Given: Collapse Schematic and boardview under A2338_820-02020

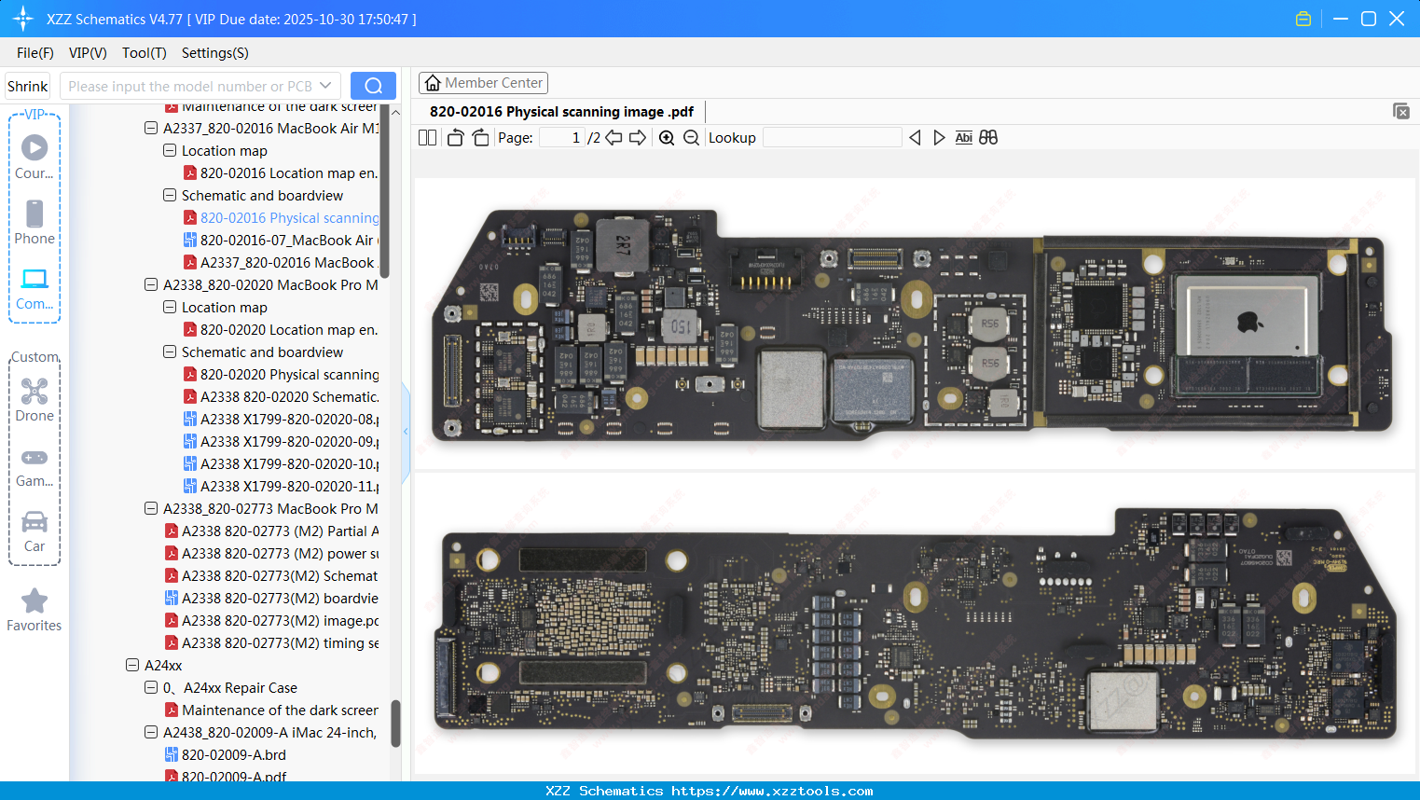Looking at the screenshot, I should [170, 352].
